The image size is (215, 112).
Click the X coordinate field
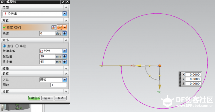[x=193, y=75]
